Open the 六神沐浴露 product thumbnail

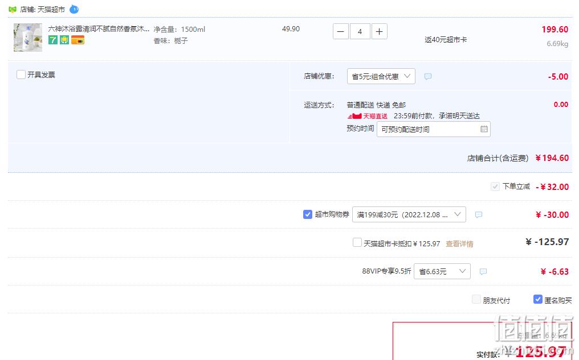[28, 37]
